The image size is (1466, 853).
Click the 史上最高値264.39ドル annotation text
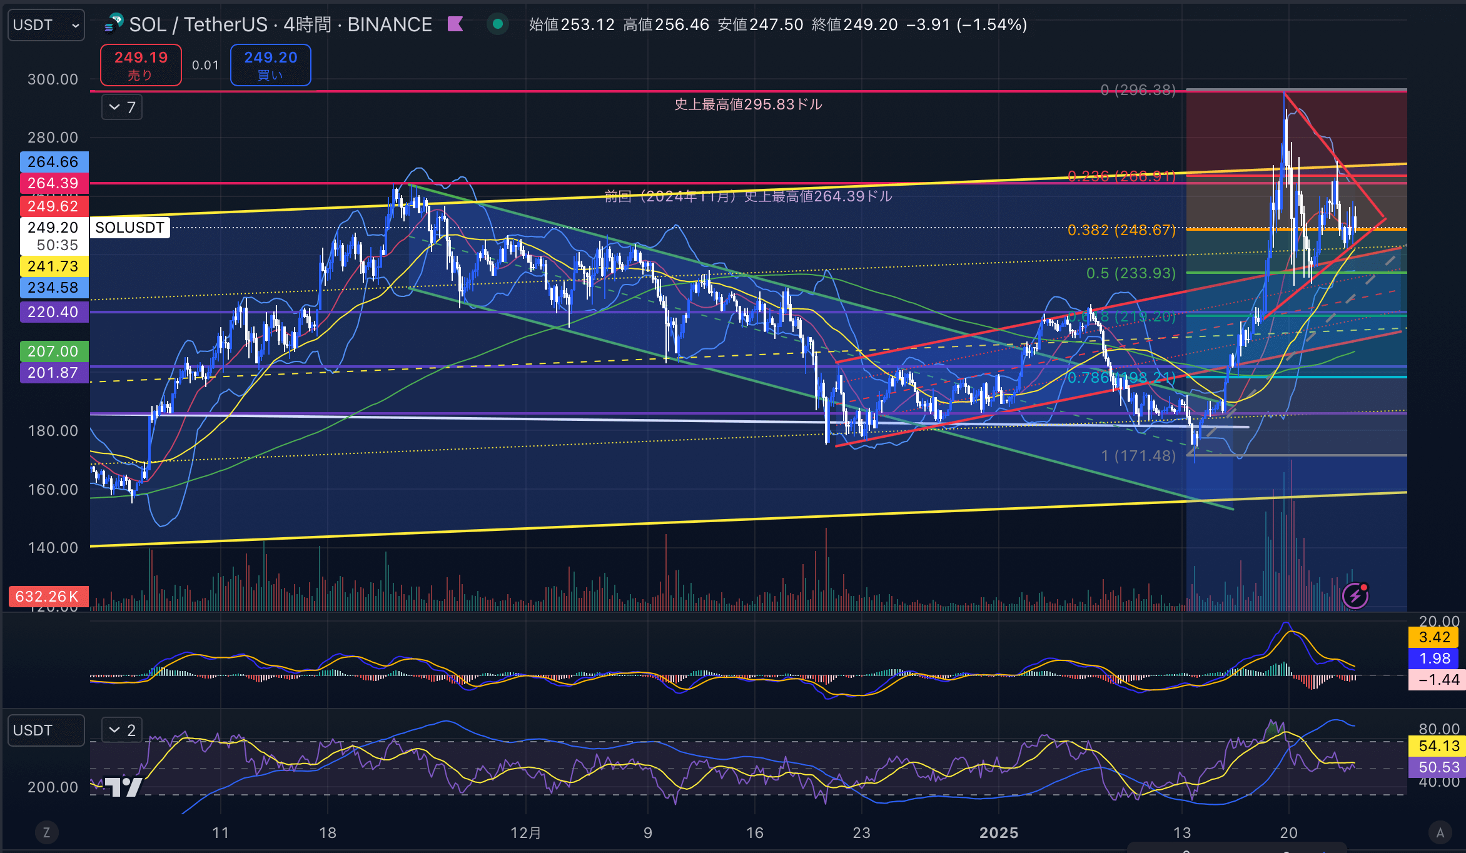(x=818, y=196)
